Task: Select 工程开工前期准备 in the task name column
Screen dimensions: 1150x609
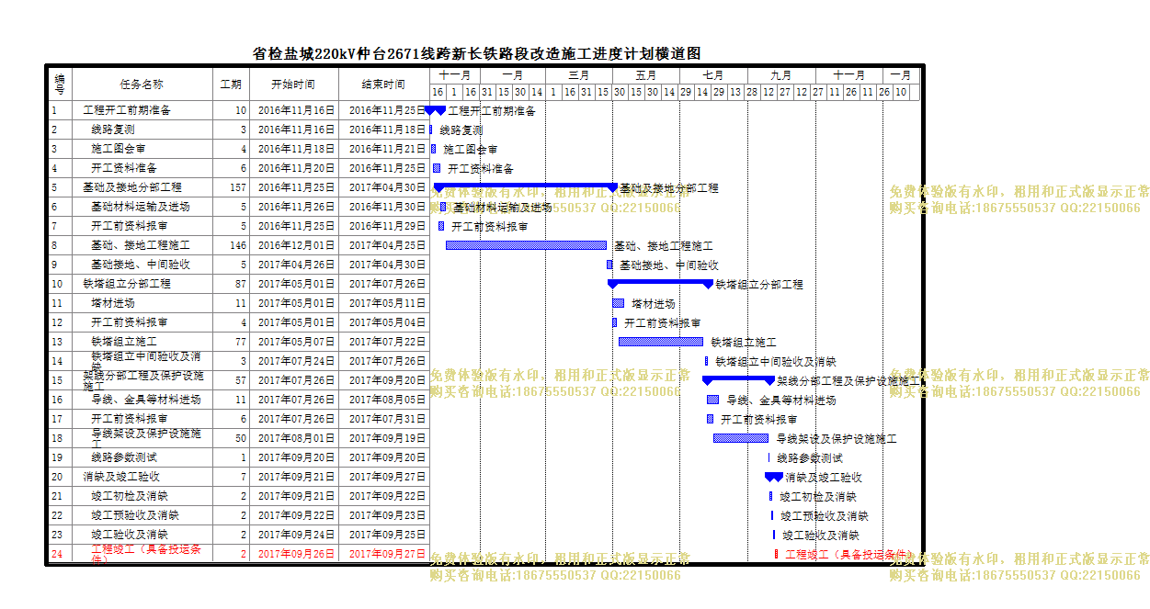Action: click(127, 110)
